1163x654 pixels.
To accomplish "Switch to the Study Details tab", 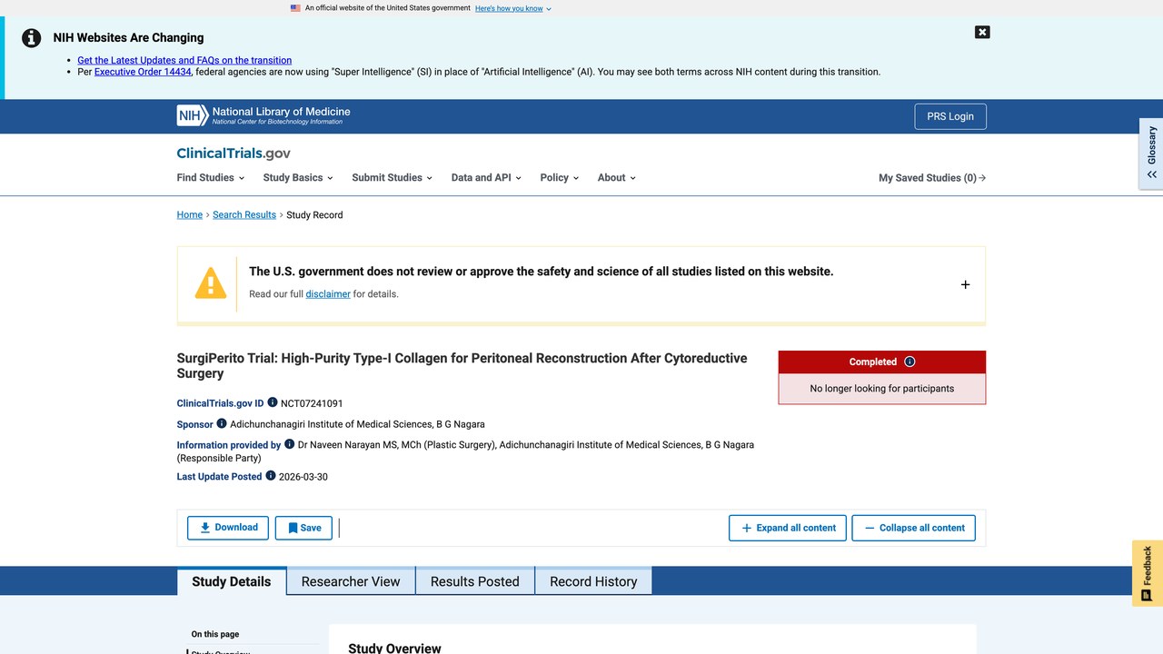I will point(232,581).
